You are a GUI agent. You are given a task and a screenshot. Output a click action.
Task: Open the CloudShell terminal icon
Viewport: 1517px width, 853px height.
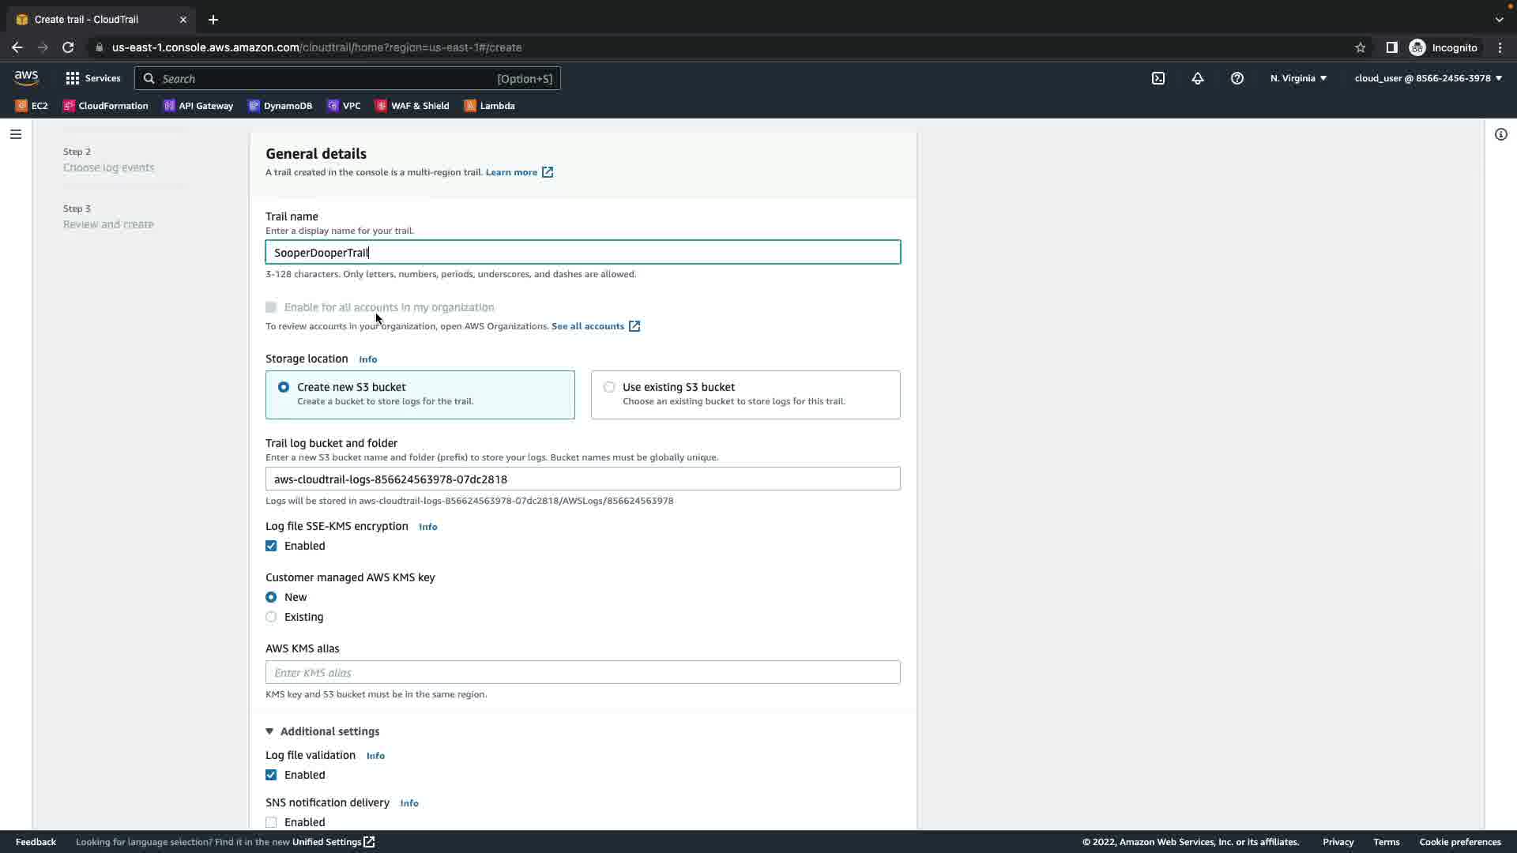point(1158,78)
